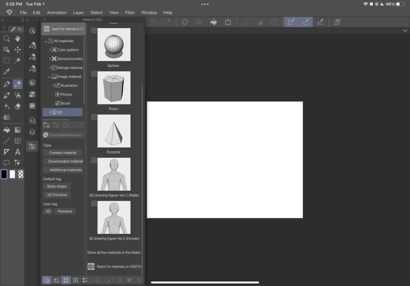The width and height of the screenshot is (410, 286).
Task: Expand the 3D folder arrow
Action: click(50, 112)
